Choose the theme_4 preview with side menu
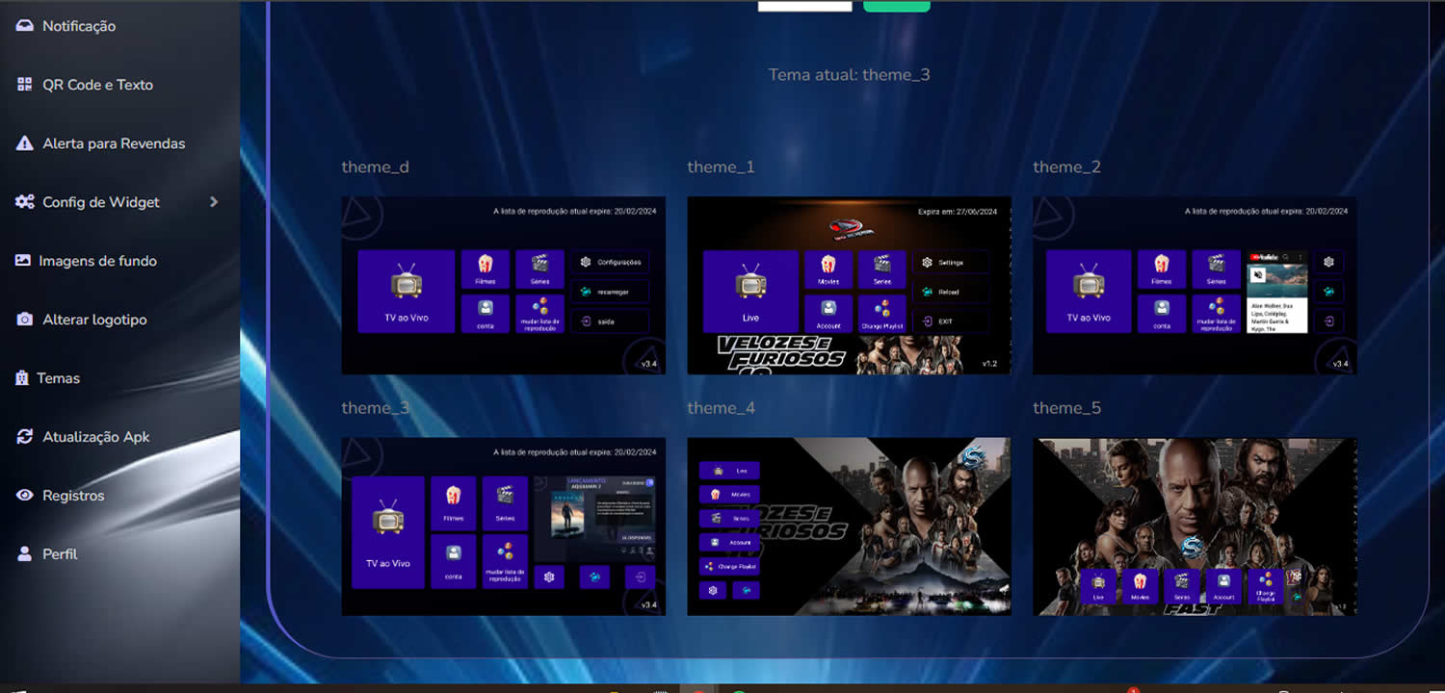This screenshot has width=1445, height=693. tap(849, 526)
